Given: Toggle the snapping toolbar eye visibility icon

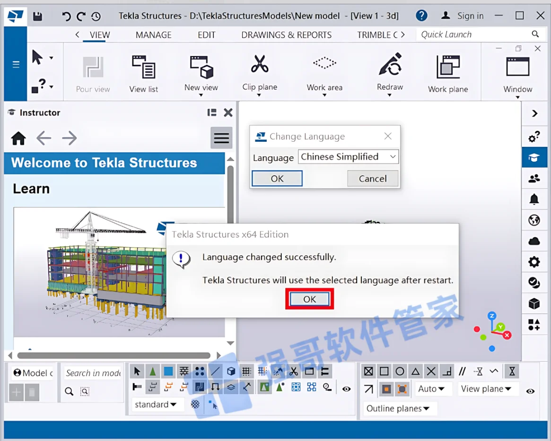Looking at the screenshot, I should [530, 391].
